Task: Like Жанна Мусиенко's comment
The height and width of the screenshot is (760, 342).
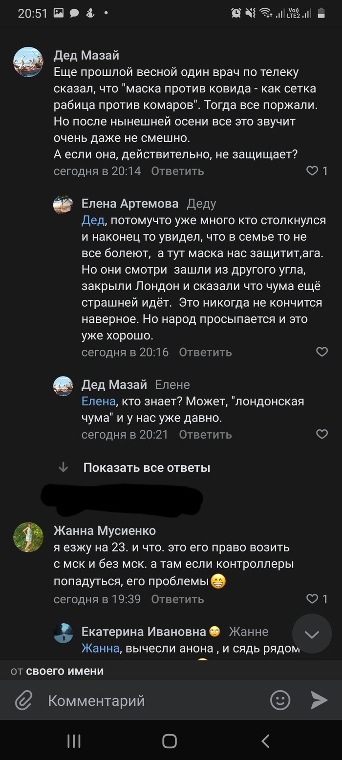Action: coord(312,598)
